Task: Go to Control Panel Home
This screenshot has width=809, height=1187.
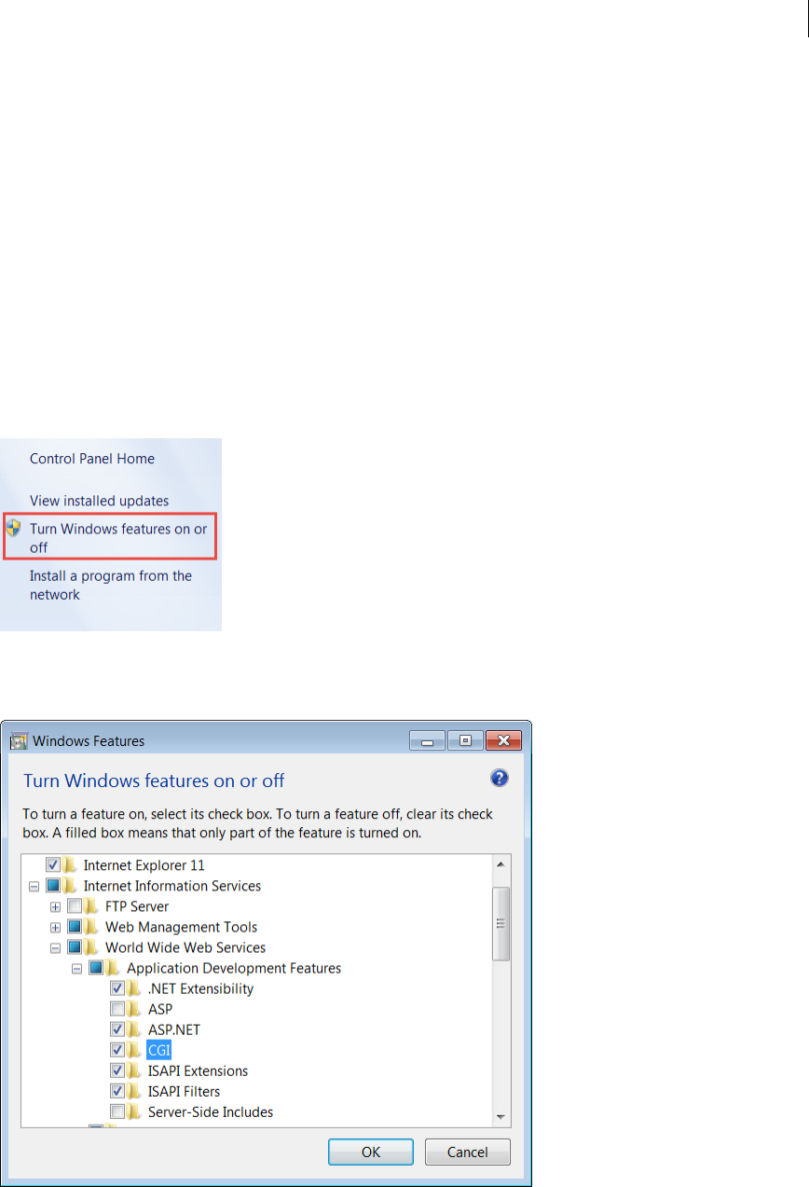Action: point(92,459)
